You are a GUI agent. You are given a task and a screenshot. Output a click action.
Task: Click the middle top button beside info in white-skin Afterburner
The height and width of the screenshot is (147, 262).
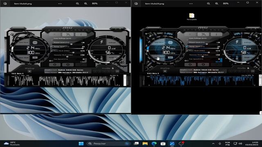[x=68, y=34]
